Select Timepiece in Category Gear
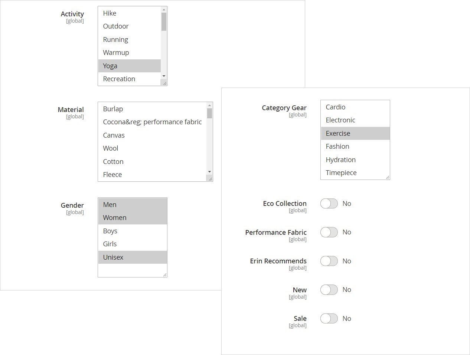Viewport: 470px width, 355px height. (x=341, y=172)
